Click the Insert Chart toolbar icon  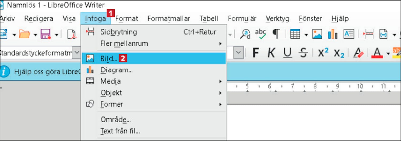[333, 34]
